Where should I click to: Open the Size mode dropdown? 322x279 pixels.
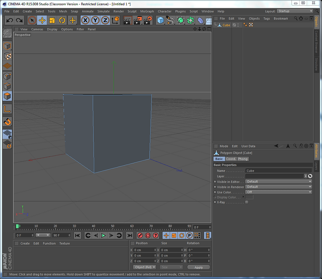pos(171,267)
